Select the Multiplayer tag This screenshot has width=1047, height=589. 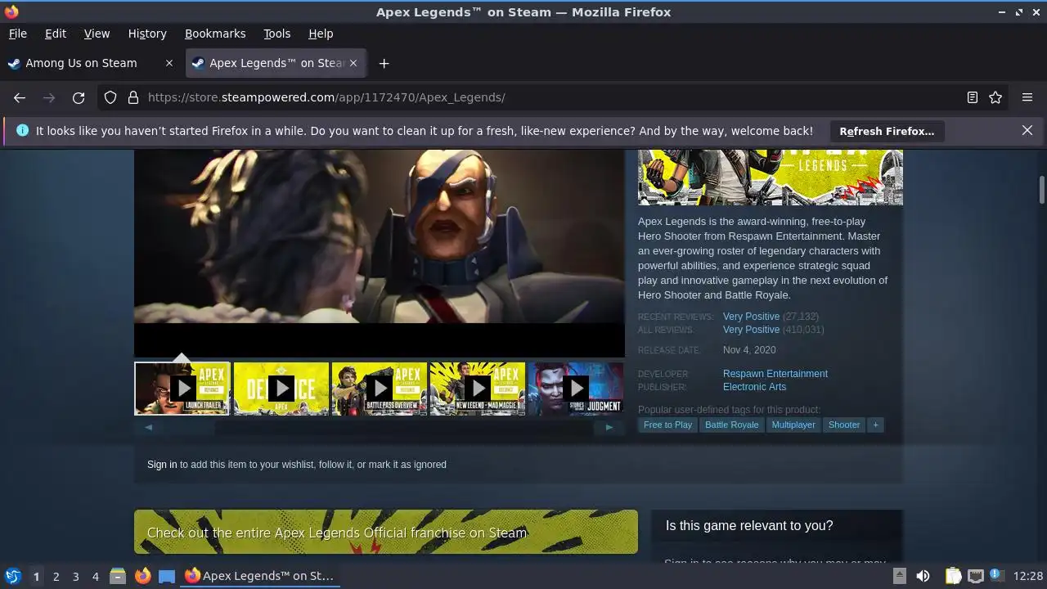pyautogui.click(x=793, y=425)
